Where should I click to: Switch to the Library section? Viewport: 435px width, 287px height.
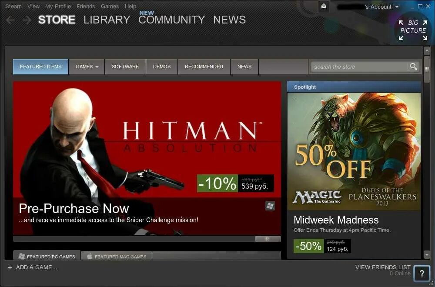(x=107, y=20)
